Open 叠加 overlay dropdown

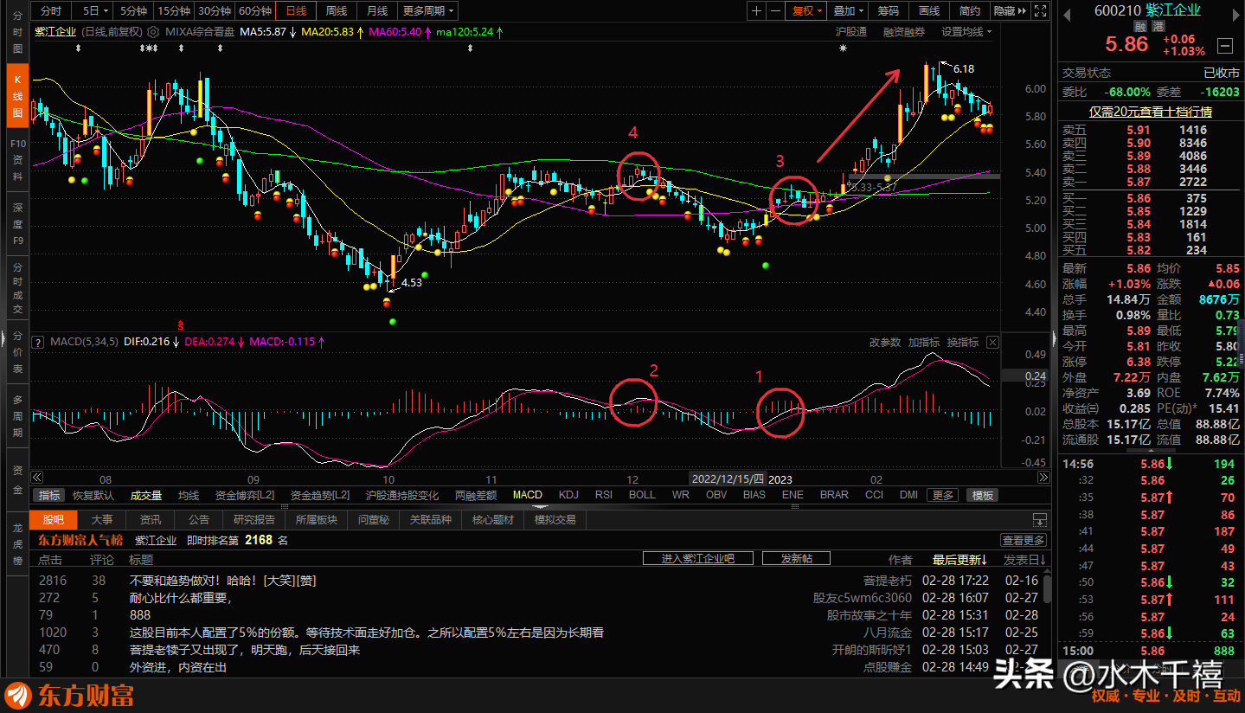coord(848,11)
